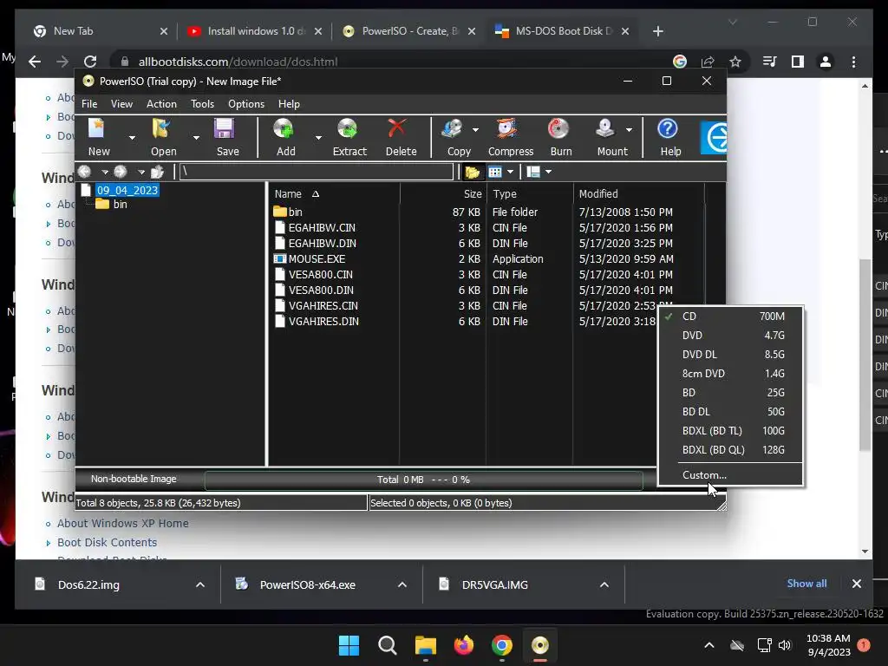Click the Help question mark icon
This screenshot has width=888, height=666.
[x=668, y=129]
